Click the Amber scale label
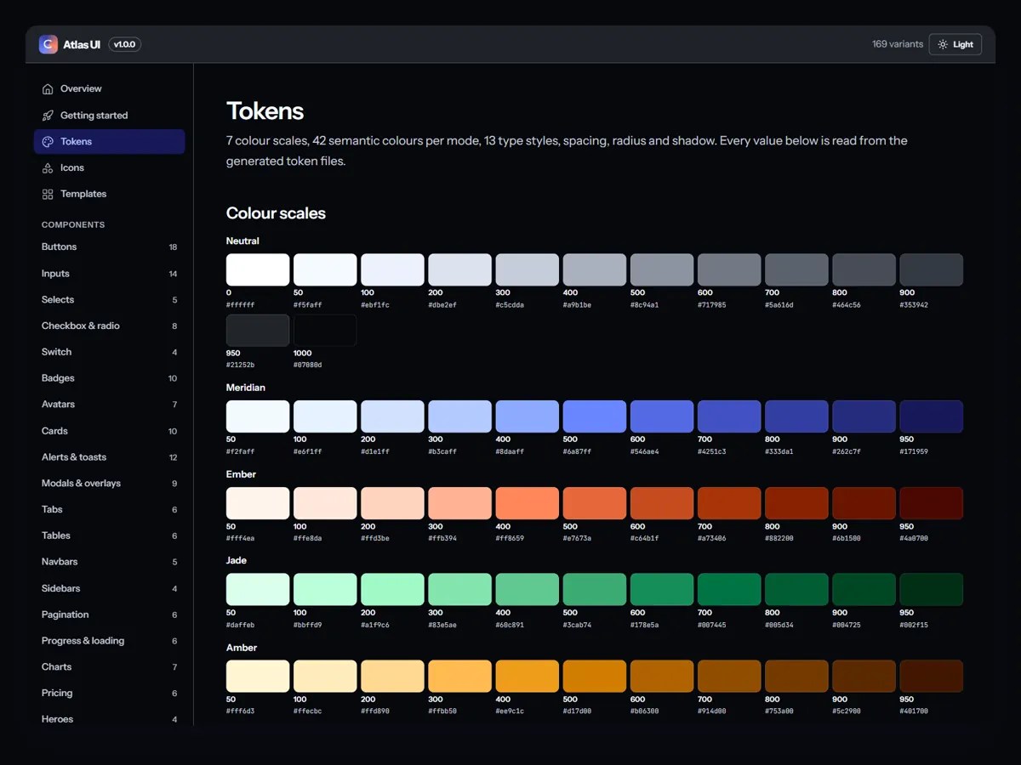This screenshot has height=765, width=1021. pos(242,648)
